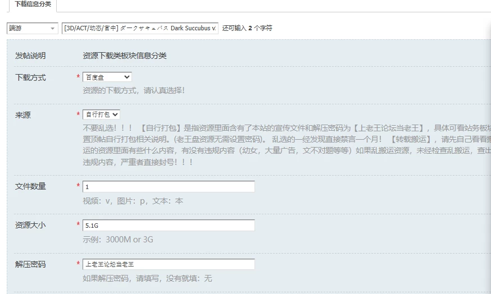Viewport: 491px width, 294px height.
Task: Click the hint 视频：v，图片：p，文本：本
Action: (x=133, y=201)
